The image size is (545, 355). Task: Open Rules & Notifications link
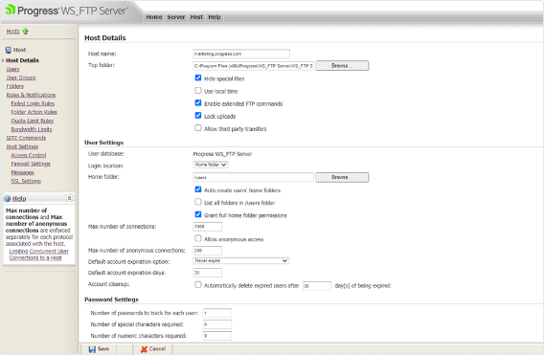pos(31,95)
